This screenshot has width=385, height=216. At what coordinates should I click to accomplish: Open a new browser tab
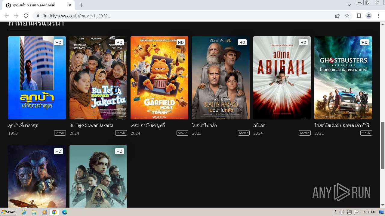[x=81, y=5]
